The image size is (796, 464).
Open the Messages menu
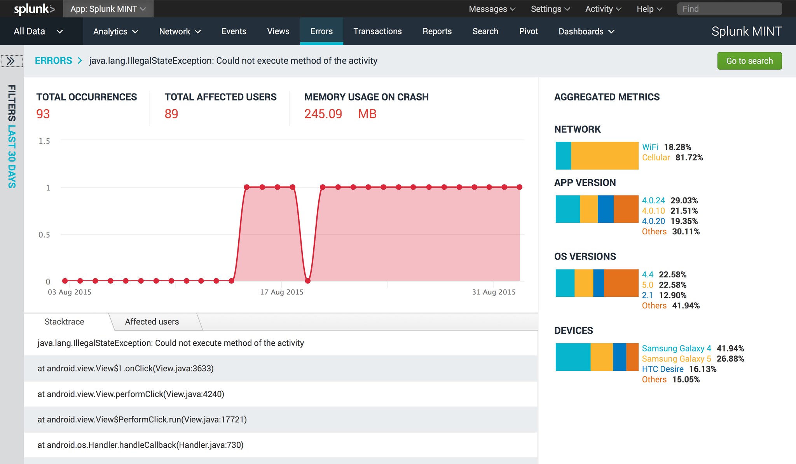[x=492, y=9]
